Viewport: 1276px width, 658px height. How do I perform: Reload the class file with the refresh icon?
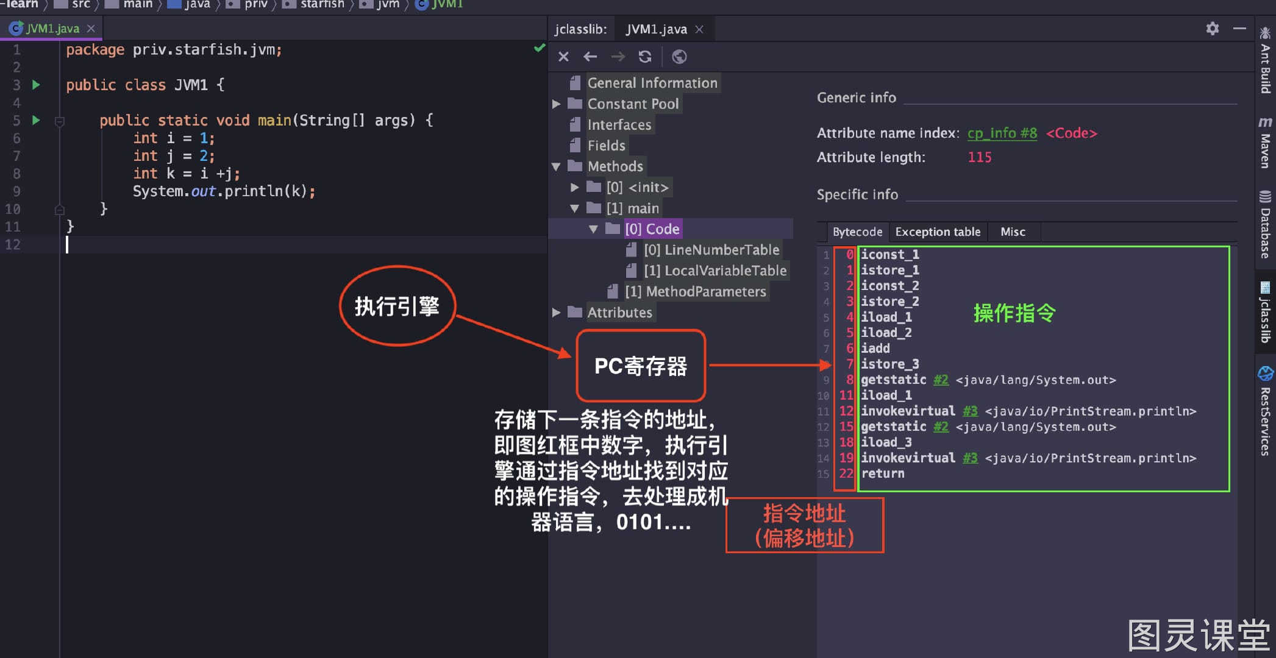click(x=645, y=57)
